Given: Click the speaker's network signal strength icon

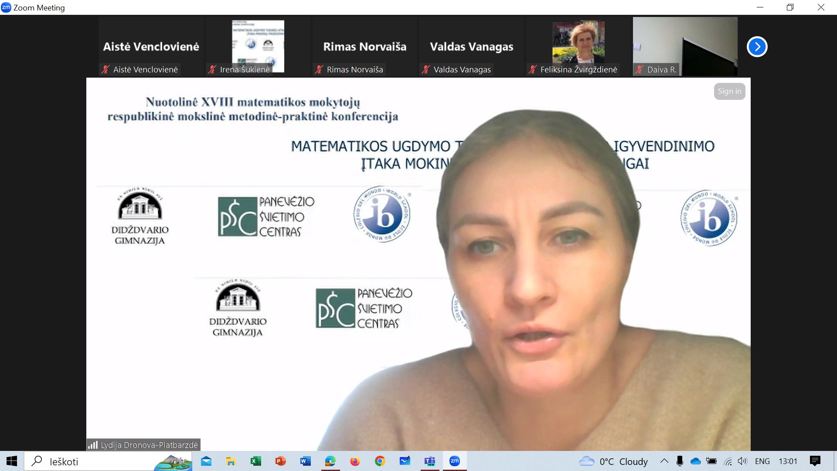Looking at the screenshot, I should click(x=93, y=445).
